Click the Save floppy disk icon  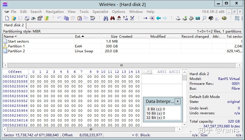pos(20,18)
